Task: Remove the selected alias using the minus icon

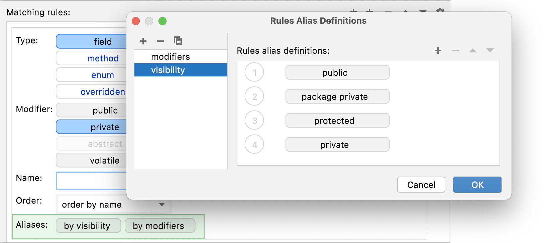Action: (160, 41)
